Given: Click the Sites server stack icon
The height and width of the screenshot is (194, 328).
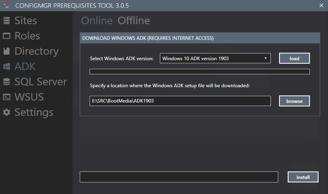Looking at the screenshot, I should click(x=7, y=21).
